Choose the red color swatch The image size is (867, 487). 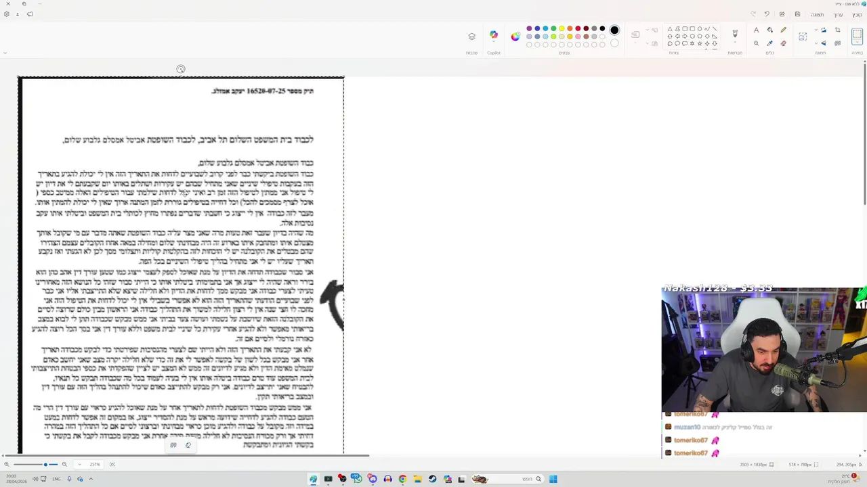[x=578, y=28]
